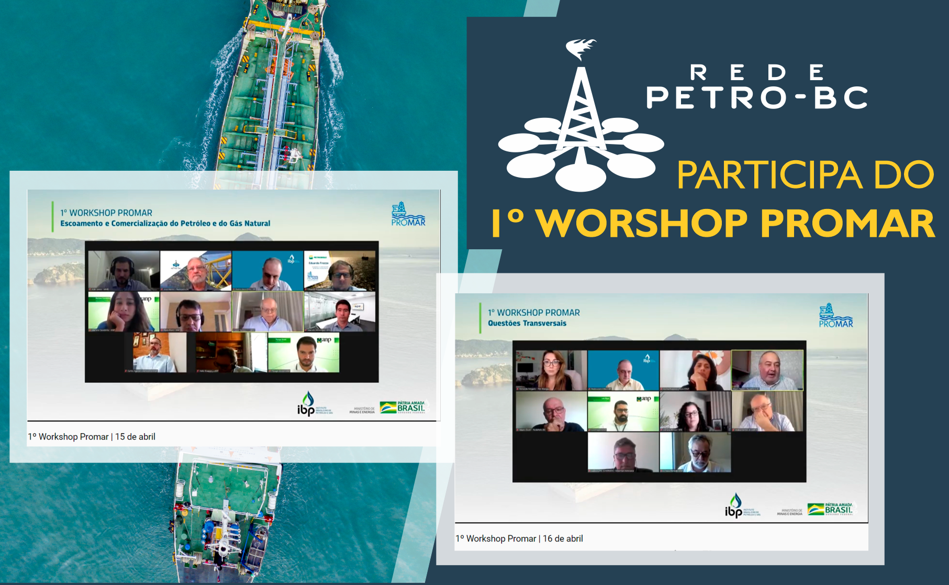Click the "1º WORSHOP PROMAR" yellow headline
This screenshot has height=585, width=949.
coord(713,224)
